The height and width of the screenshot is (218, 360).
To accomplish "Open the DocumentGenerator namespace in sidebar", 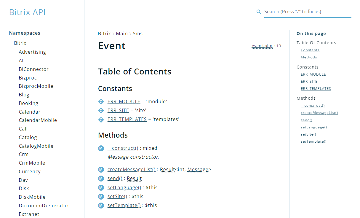I will click(44, 206).
